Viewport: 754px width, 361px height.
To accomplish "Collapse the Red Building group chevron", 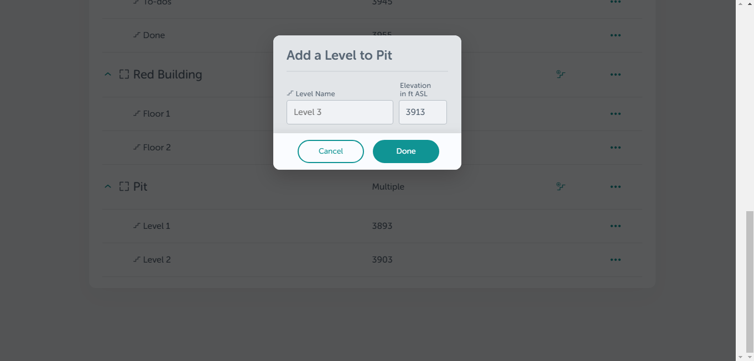I will (108, 75).
